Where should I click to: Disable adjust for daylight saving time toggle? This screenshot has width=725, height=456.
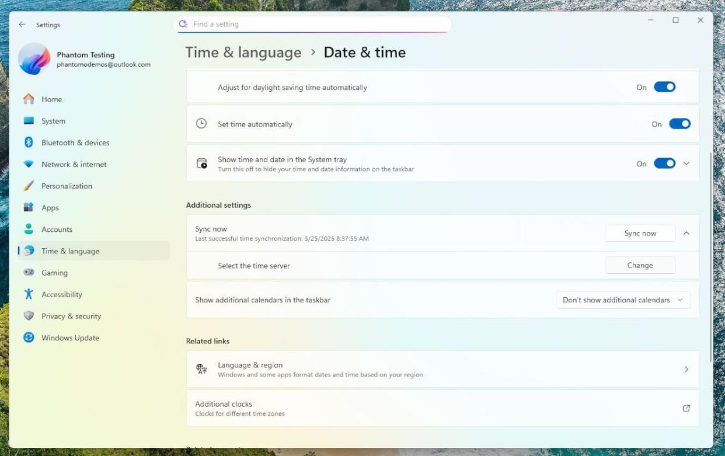click(664, 87)
